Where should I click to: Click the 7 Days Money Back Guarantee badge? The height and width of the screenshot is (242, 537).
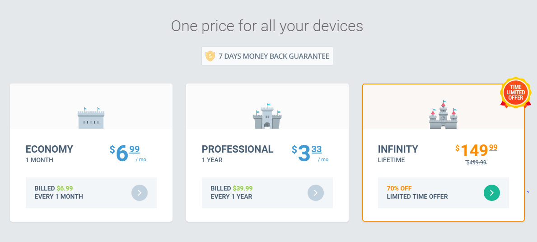tap(267, 56)
